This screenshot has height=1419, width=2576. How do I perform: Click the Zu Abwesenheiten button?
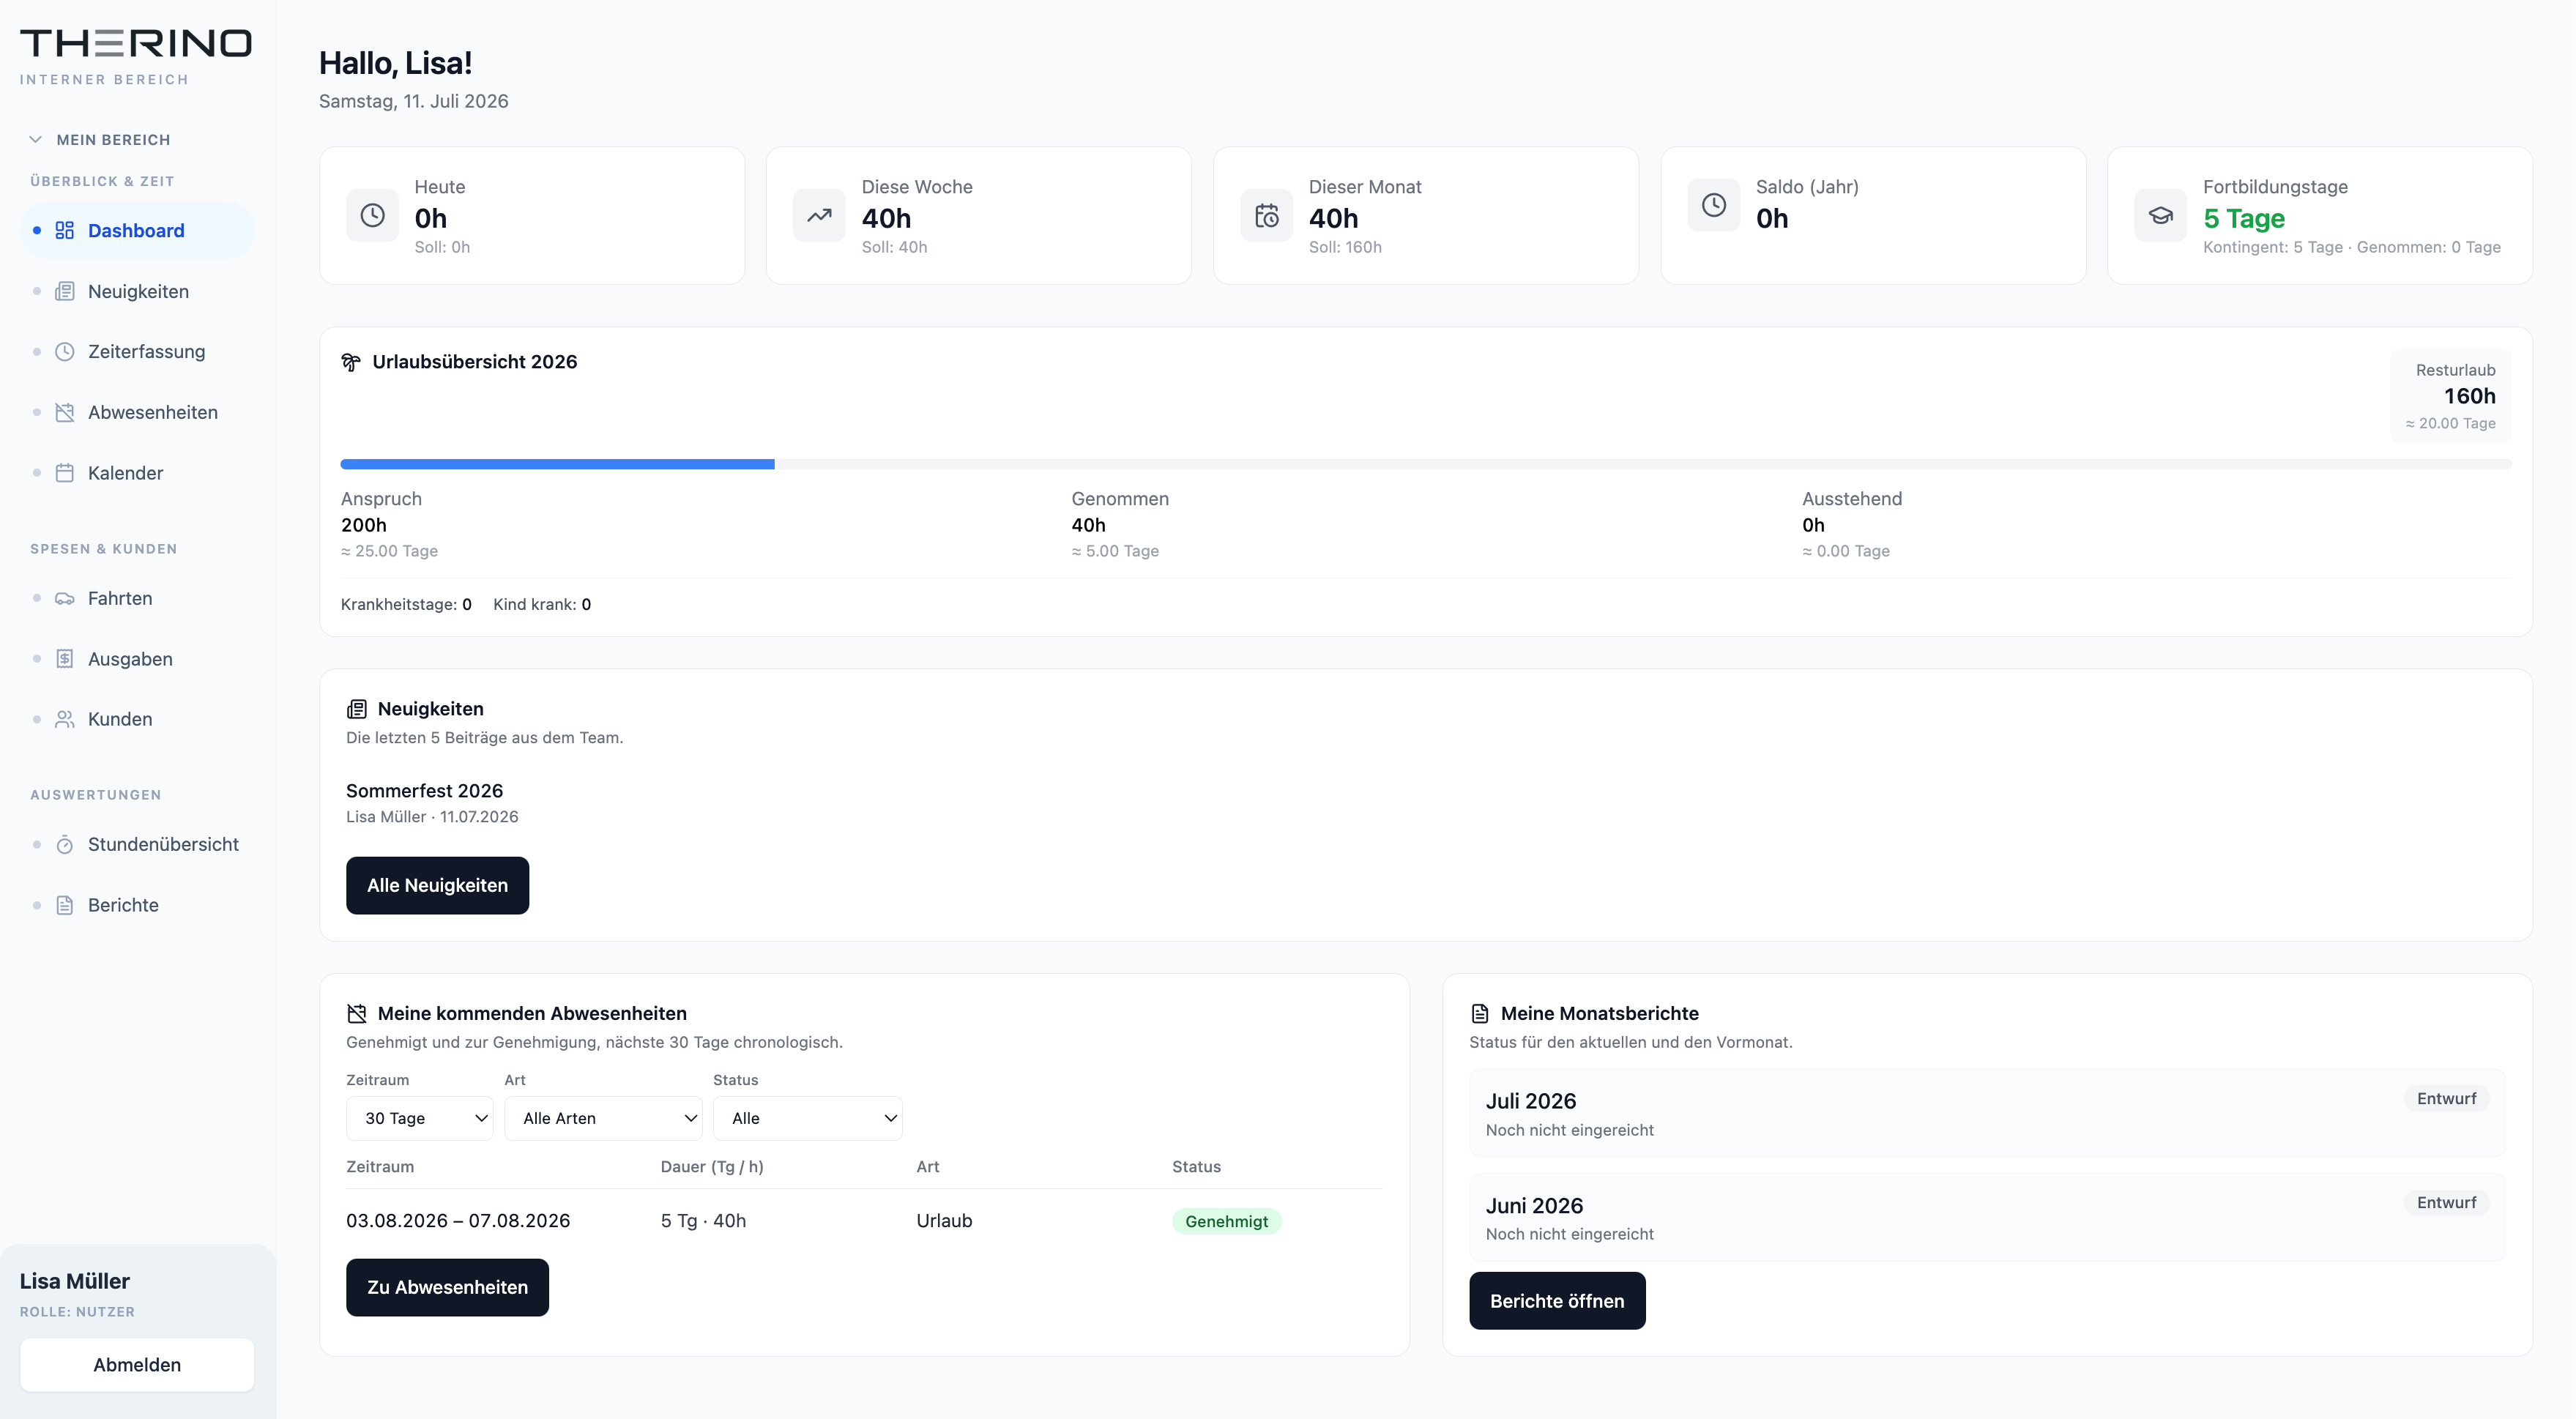point(447,1288)
